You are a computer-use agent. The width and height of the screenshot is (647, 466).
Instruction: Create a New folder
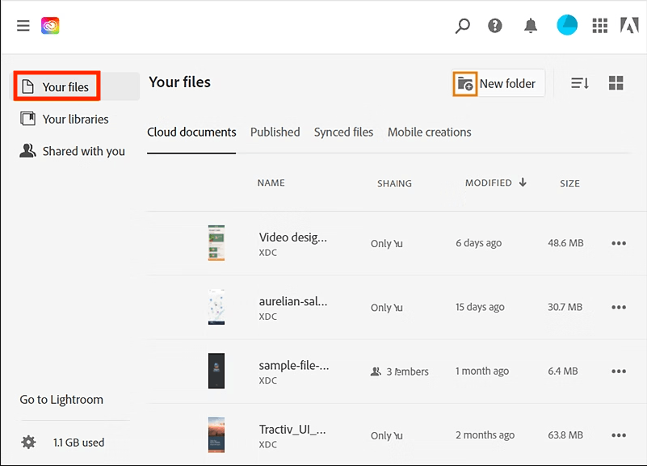click(498, 83)
